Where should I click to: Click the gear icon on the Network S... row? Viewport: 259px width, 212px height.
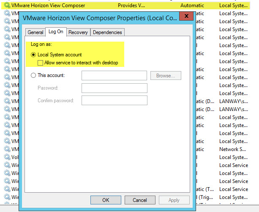point(7,149)
